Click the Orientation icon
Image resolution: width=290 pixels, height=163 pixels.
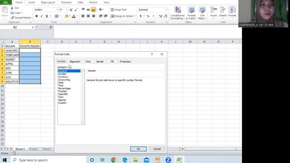[x=101, y=10]
